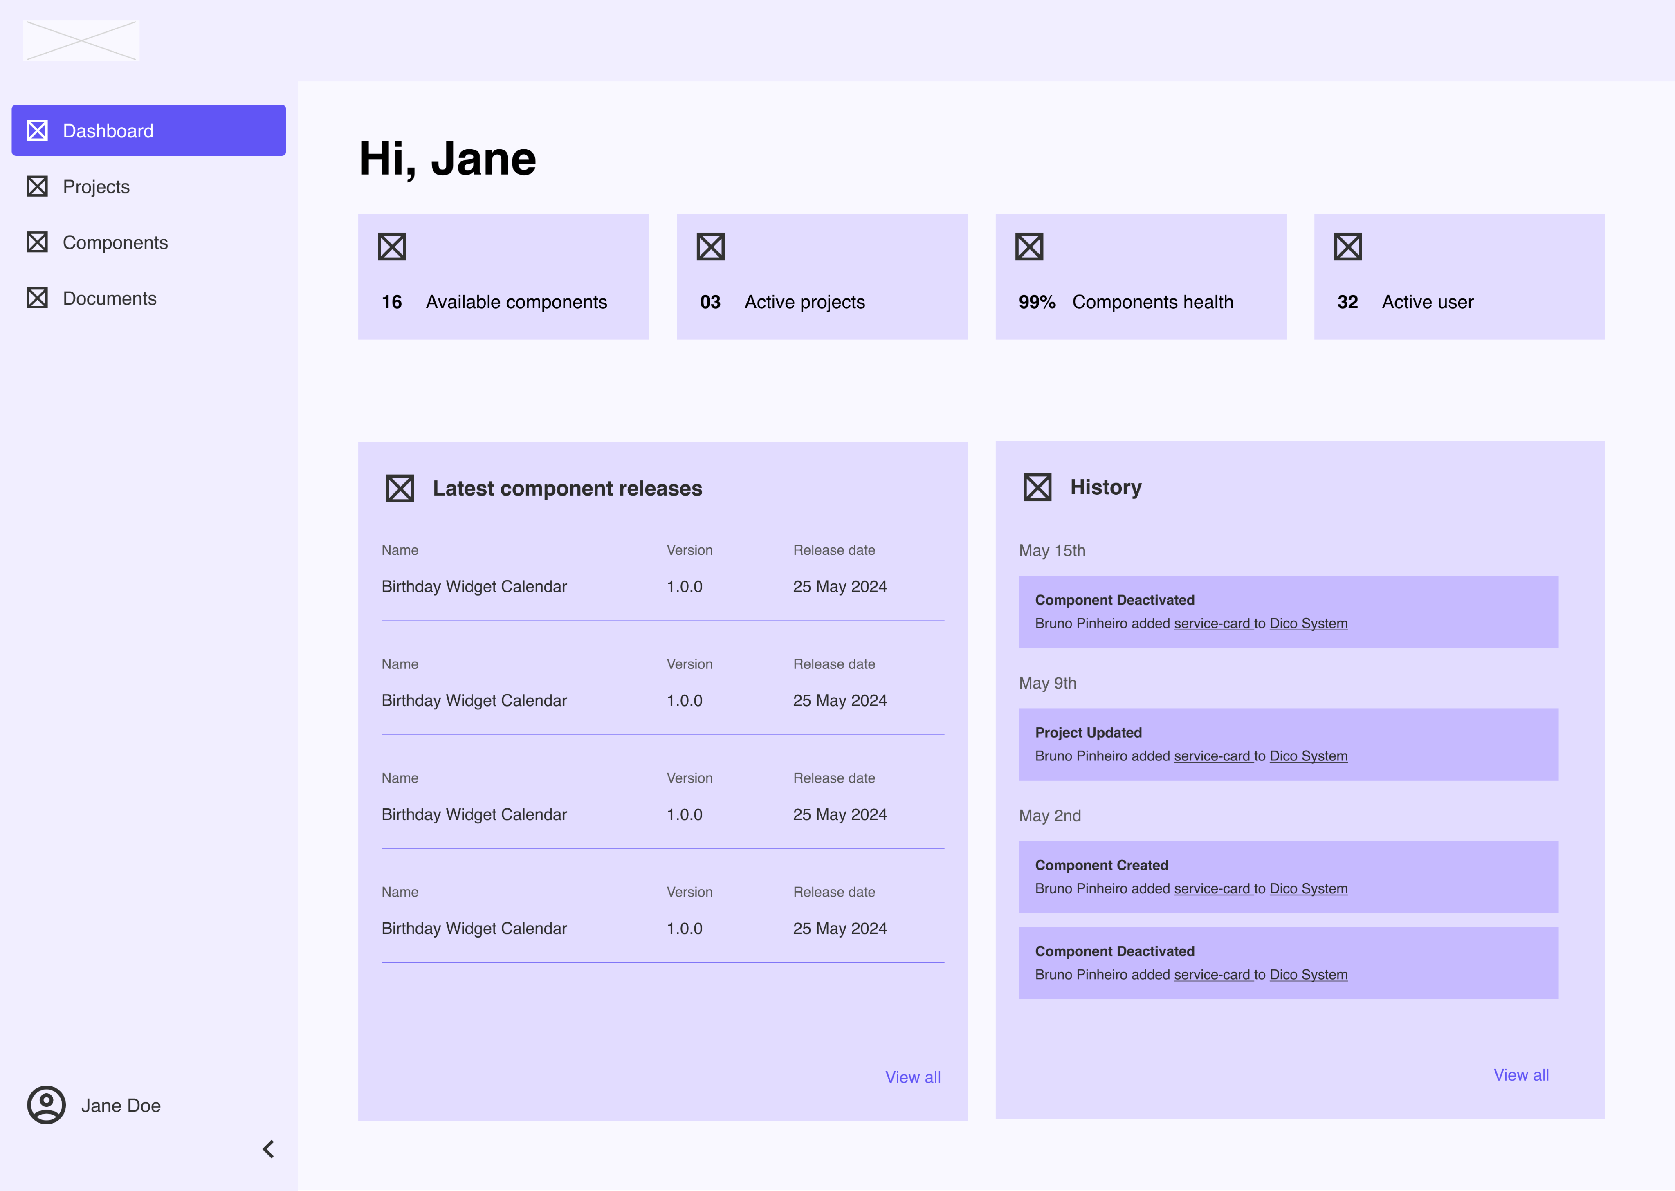Click the Active projects card icon

[711, 247]
